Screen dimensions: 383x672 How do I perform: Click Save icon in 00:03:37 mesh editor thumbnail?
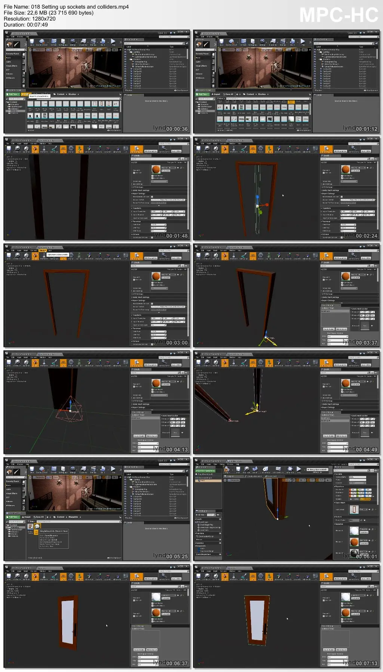(x=198, y=256)
